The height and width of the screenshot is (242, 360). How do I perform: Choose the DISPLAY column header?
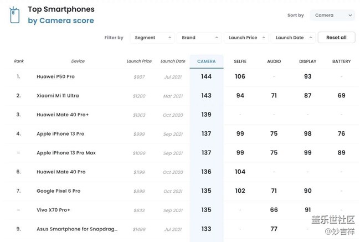click(x=307, y=61)
